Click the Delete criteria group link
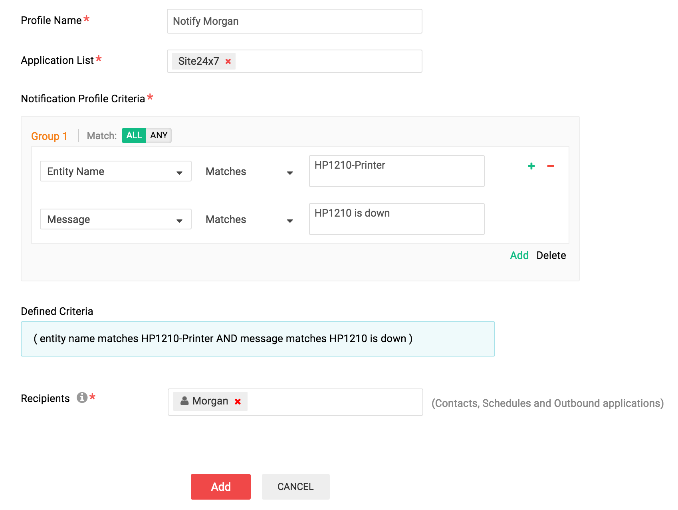The width and height of the screenshot is (678, 510). pos(551,255)
